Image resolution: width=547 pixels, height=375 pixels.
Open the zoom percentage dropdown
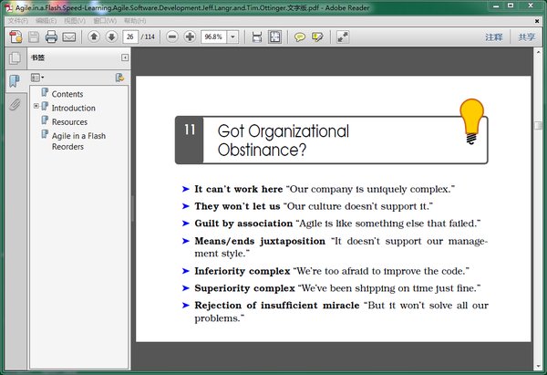233,36
